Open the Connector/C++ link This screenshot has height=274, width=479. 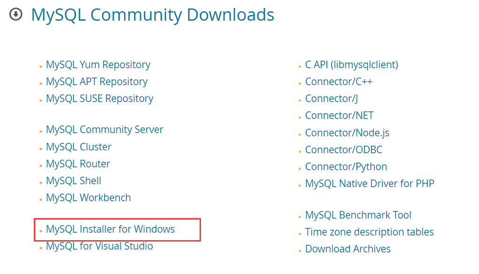(x=339, y=82)
